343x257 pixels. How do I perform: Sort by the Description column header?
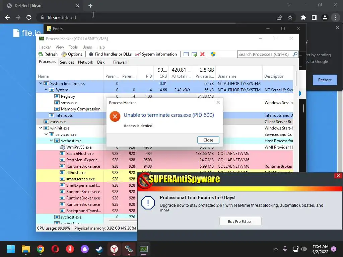pos(278,76)
